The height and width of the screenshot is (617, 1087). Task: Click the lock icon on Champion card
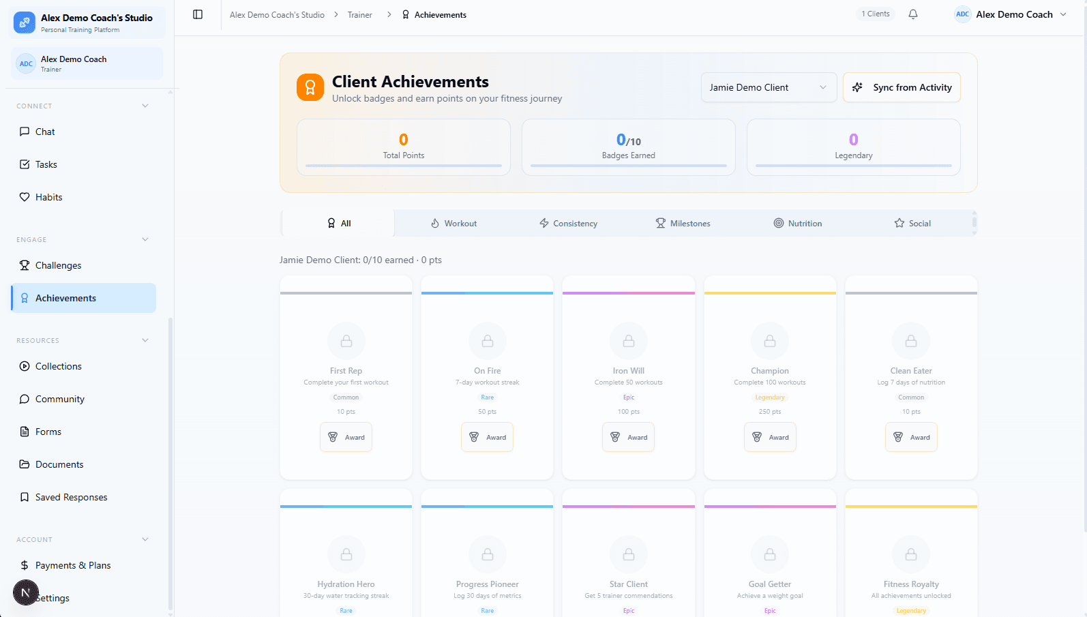770,341
